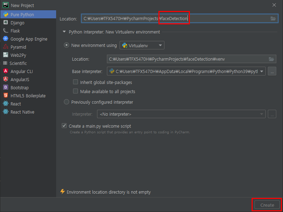Click the Flask horn icon
The width and height of the screenshot is (283, 212).
point(6,30)
